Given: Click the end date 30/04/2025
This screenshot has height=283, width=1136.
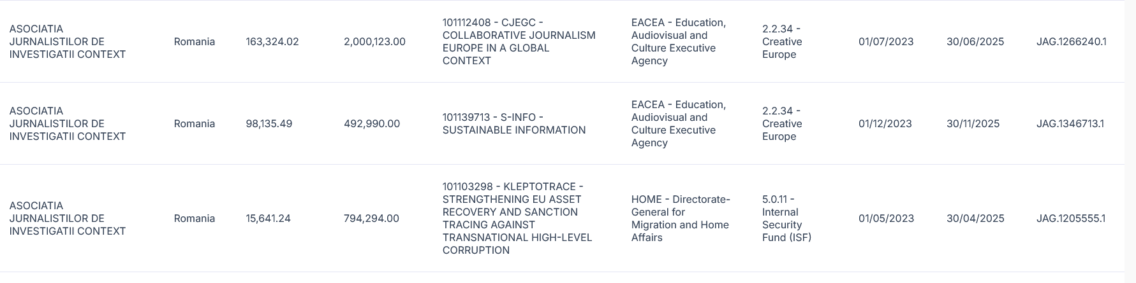Looking at the screenshot, I should (975, 219).
